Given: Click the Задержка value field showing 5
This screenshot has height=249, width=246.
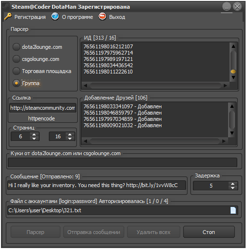Looking at the screenshot, I should click(211, 186).
